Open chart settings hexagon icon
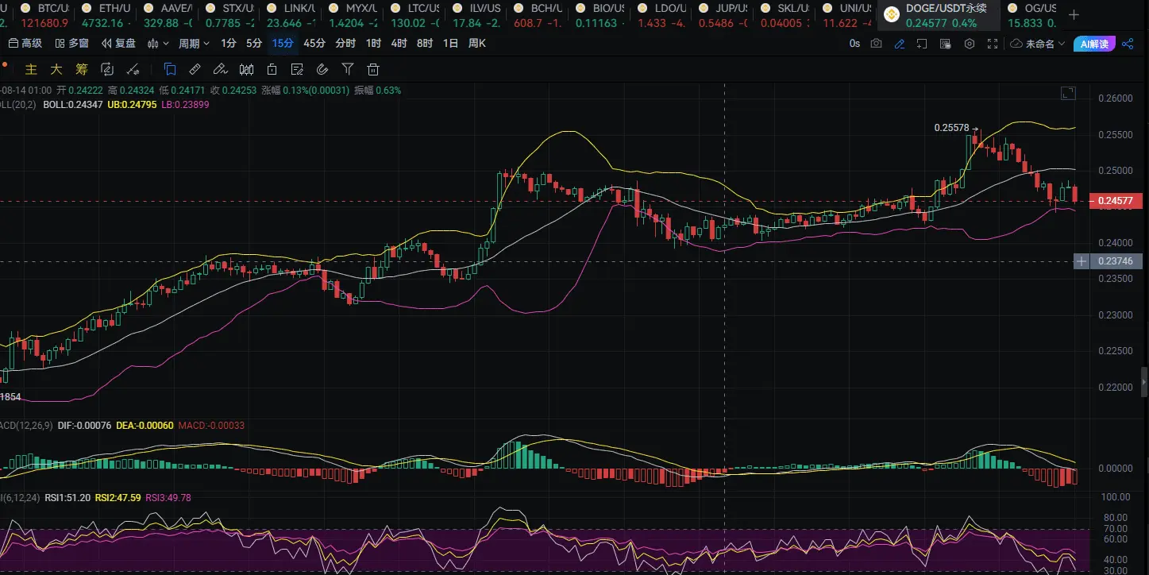1149x575 pixels. coord(969,44)
